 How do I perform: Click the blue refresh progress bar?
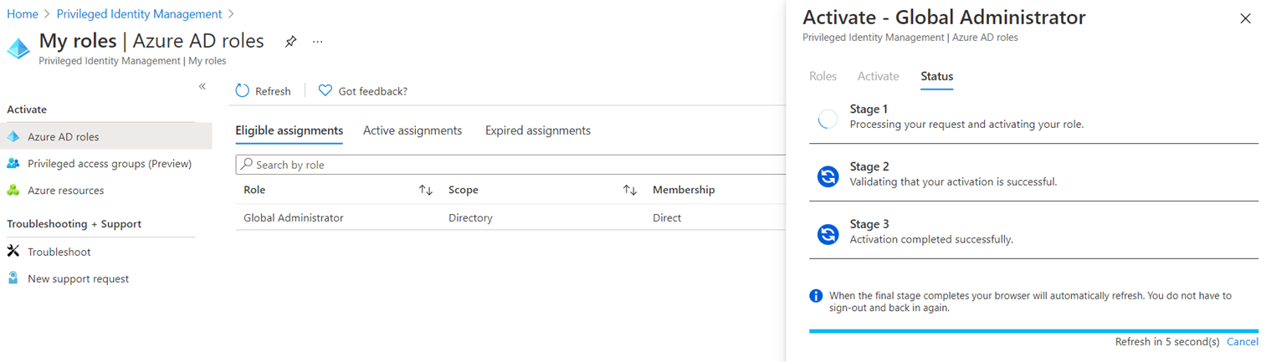[1033, 331]
